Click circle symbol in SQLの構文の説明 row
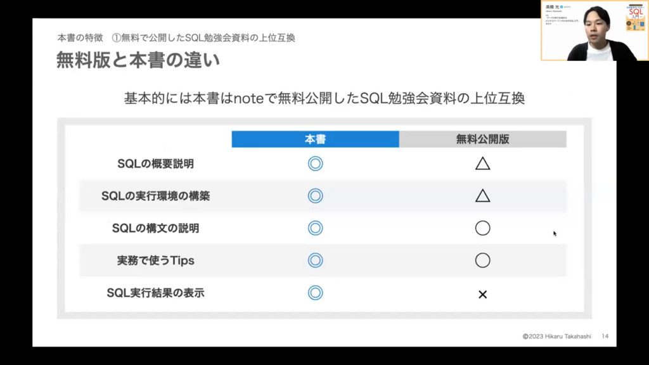Viewport: 649px width, 365px height. coord(482,228)
